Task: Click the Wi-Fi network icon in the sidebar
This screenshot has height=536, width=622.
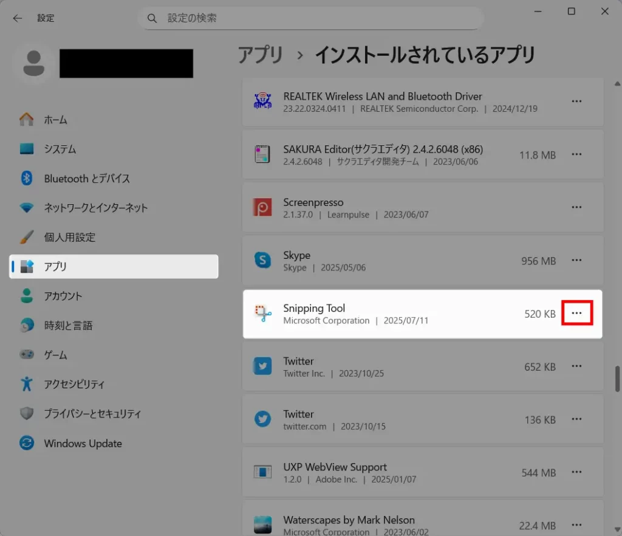Action: tap(27, 207)
